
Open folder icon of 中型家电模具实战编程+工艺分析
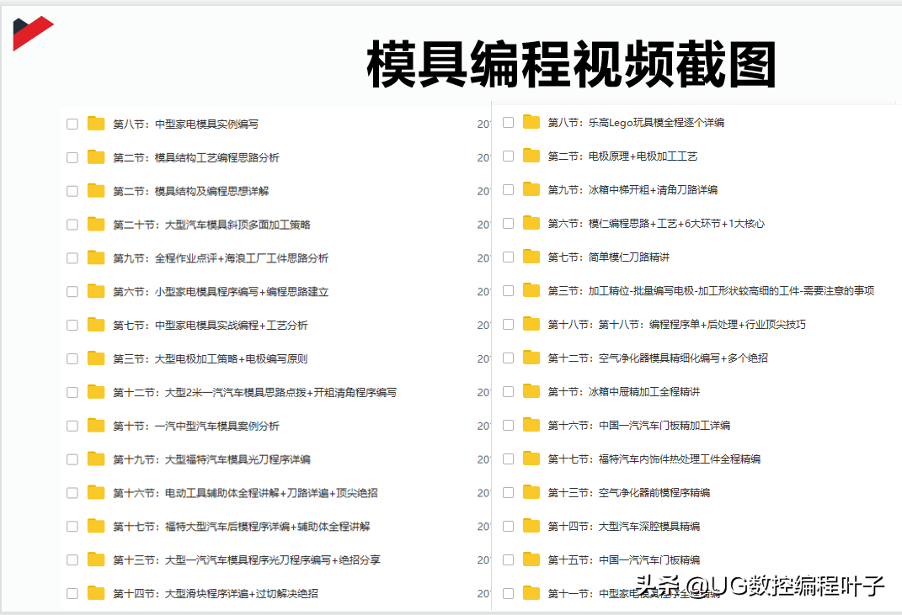[95, 325]
